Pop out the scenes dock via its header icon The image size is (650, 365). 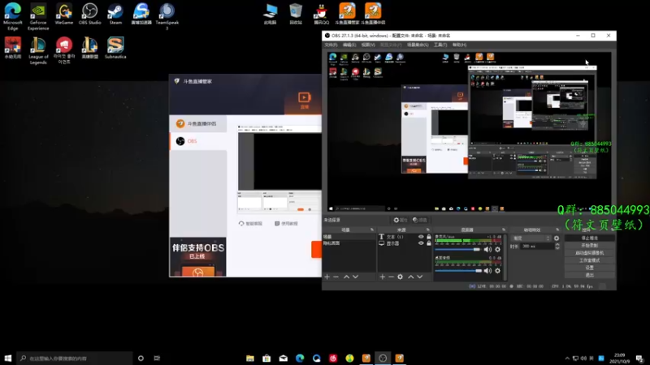[372, 230]
